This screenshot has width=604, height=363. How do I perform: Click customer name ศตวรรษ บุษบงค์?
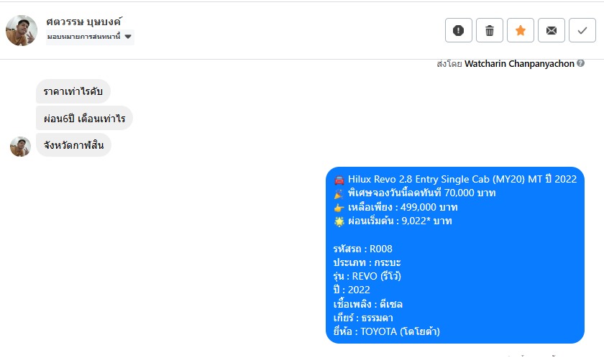[84, 22]
